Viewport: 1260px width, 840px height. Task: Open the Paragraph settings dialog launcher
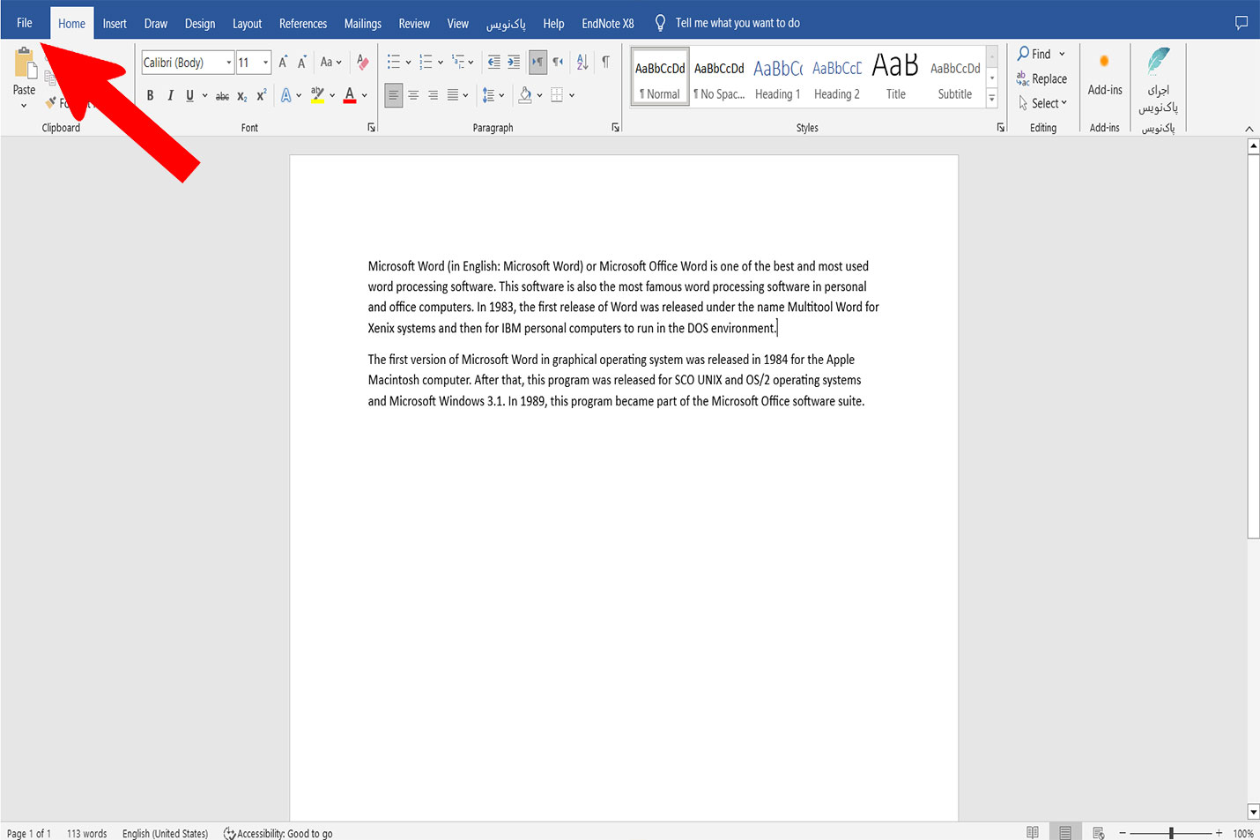(x=615, y=128)
